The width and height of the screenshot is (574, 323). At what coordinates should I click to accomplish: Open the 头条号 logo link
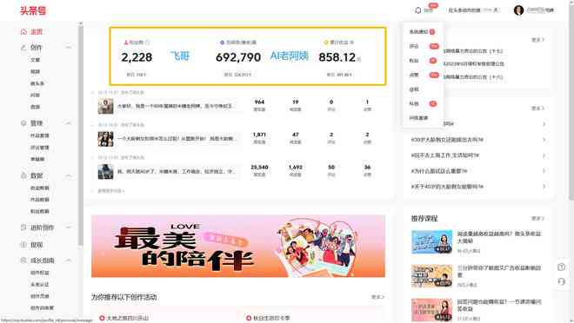coord(33,10)
